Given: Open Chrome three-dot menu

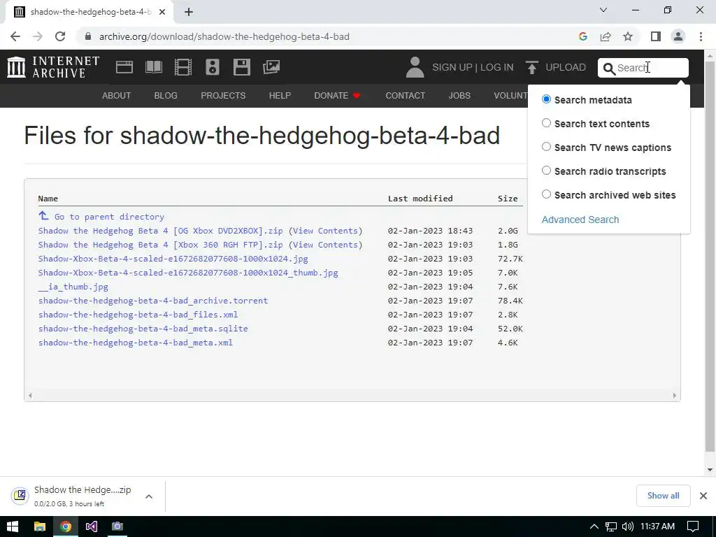Looking at the screenshot, I should 701,36.
